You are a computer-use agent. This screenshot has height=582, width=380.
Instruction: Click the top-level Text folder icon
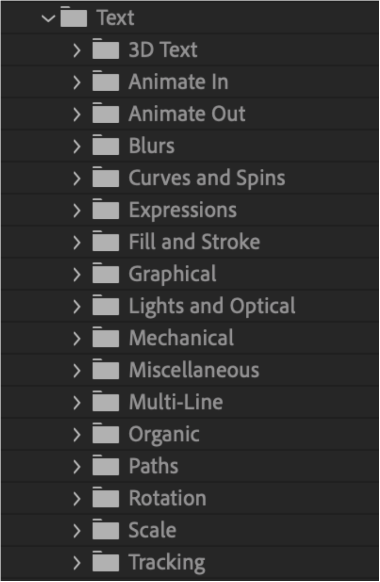[73, 17]
